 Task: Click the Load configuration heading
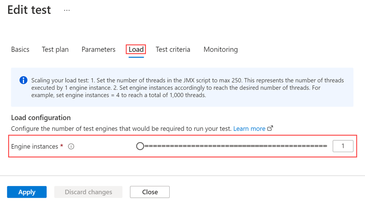pyautogui.click(x=41, y=118)
